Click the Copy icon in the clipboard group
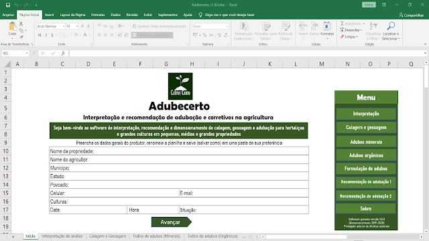This screenshot has width=429, height=241. pos(21,30)
